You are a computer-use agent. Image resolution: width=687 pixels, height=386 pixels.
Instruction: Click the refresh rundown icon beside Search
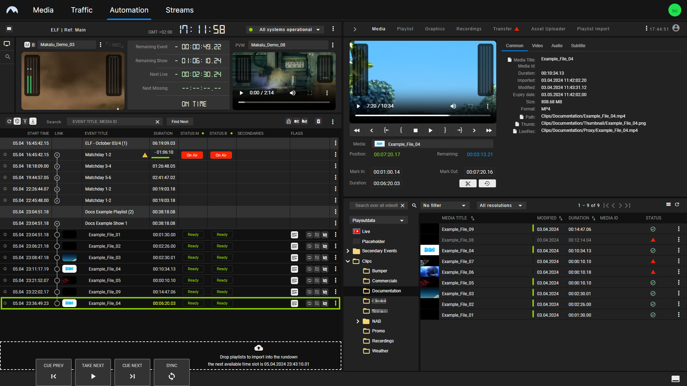(x=9, y=122)
